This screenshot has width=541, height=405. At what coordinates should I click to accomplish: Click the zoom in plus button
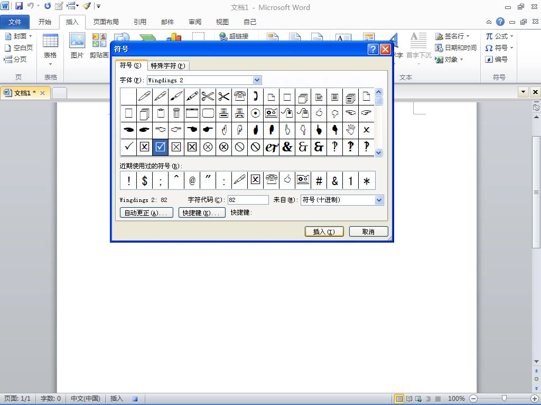pos(535,399)
